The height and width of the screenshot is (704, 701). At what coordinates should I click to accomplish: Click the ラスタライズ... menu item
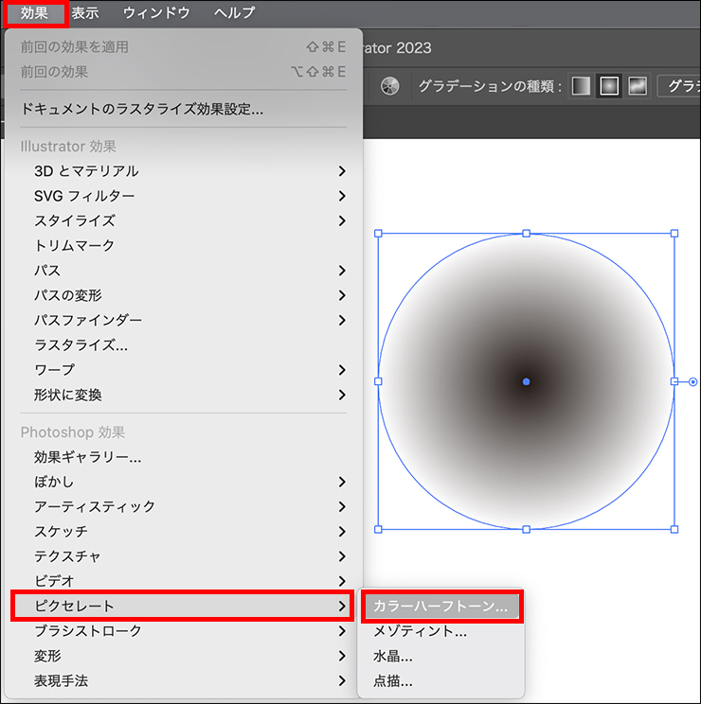[81, 345]
